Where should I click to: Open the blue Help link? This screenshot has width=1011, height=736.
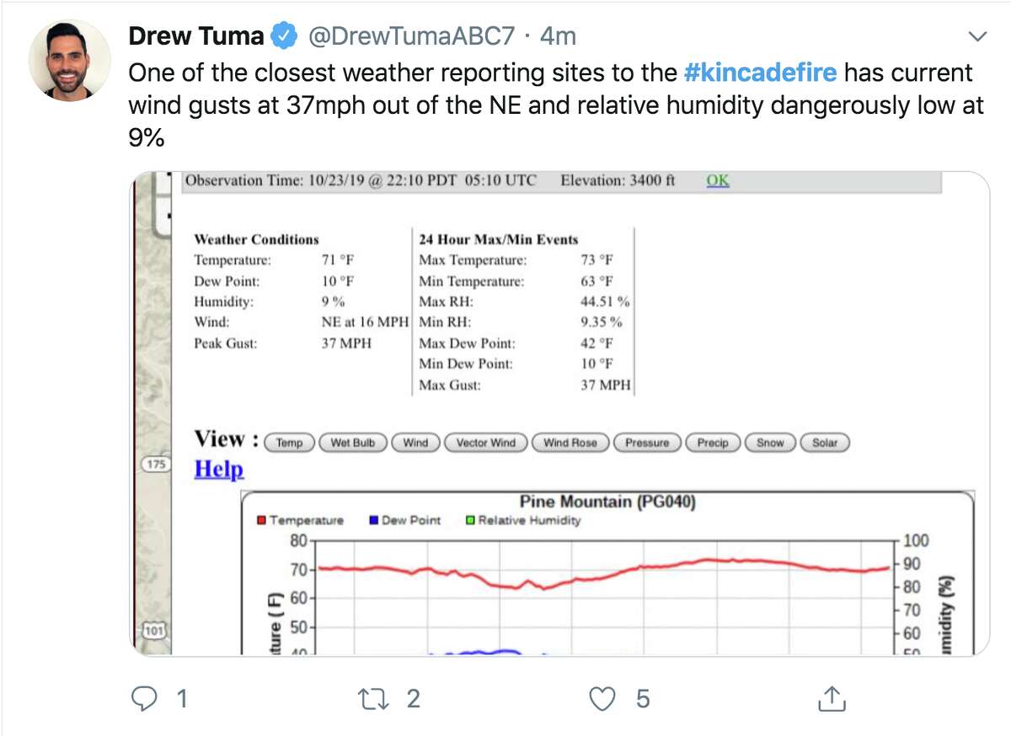pos(219,469)
